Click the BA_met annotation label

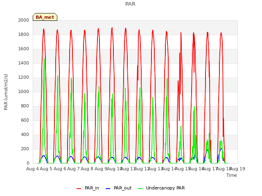click(45, 17)
